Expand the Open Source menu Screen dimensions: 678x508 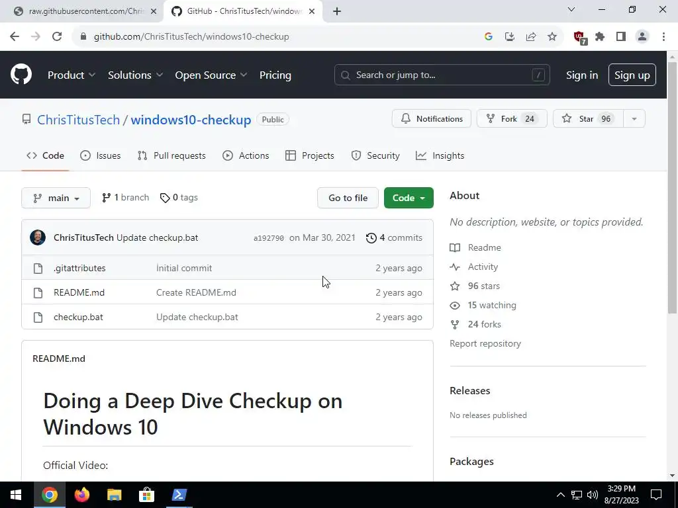pos(211,75)
